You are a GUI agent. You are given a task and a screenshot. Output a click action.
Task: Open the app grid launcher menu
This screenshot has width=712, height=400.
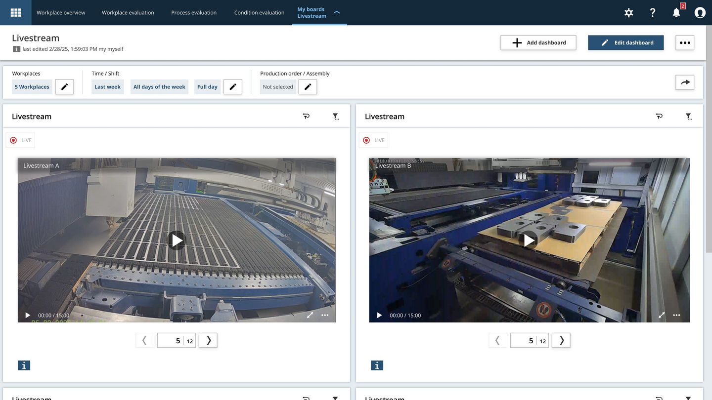[16, 12]
